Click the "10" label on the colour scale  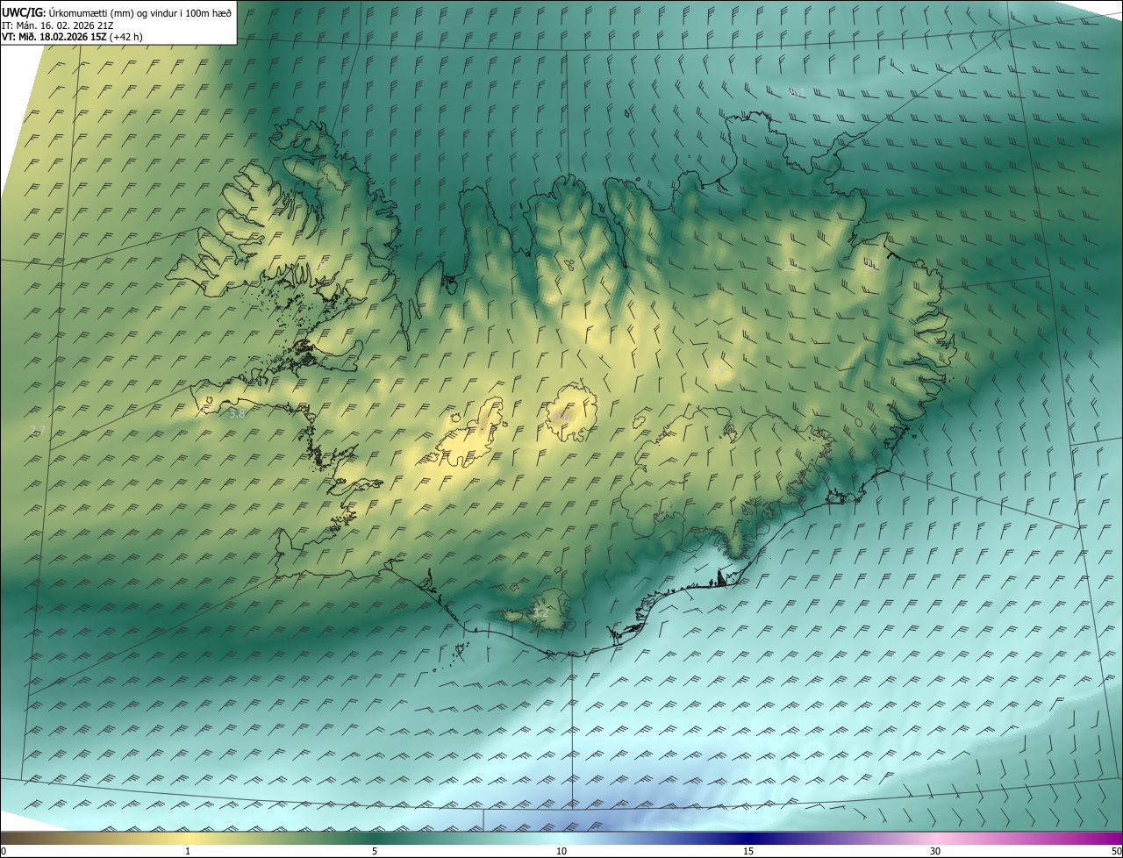point(561,852)
